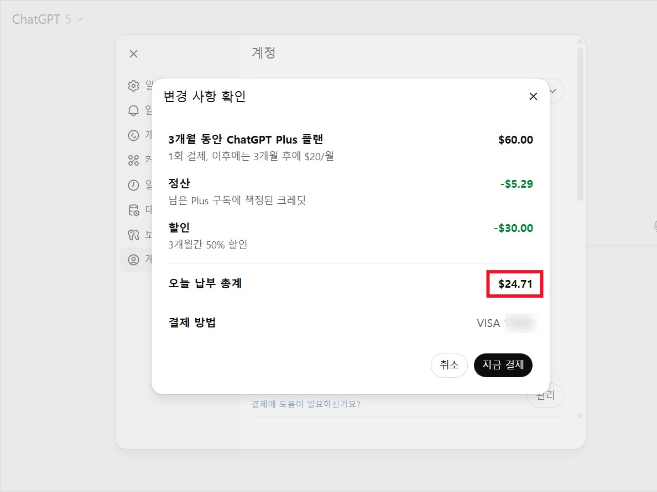The image size is (657, 492).
Task: Click the 취소 cancel button
Action: click(x=449, y=365)
